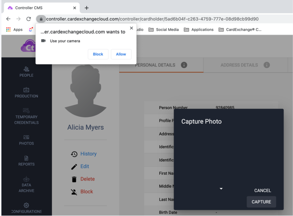Open the Configurations gear icon
This screenshot has width=293, height=216.
click(x=26, y=205)
